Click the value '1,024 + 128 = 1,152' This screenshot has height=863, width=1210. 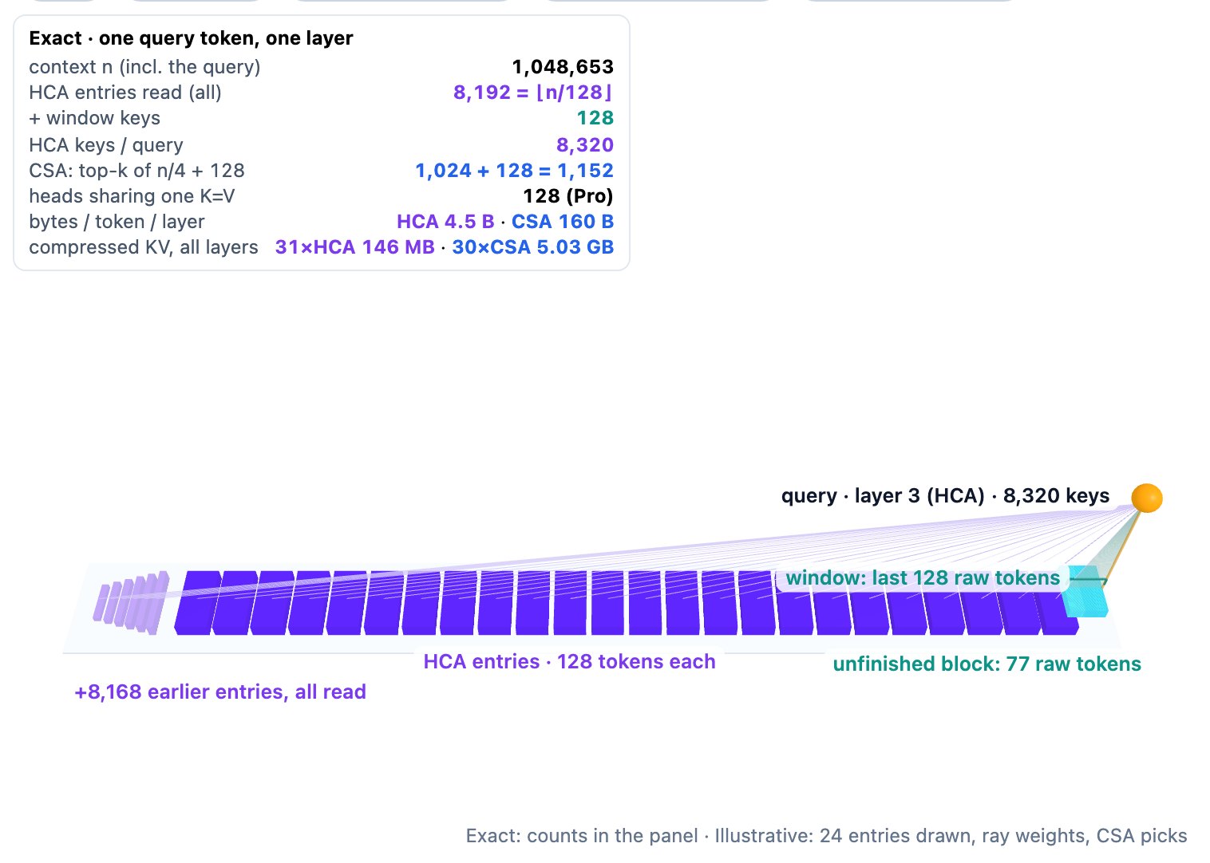(515, 171)
